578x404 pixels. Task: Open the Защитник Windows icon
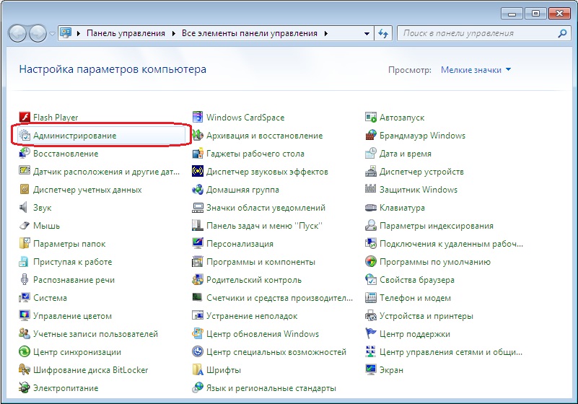[x=371, y=190]
